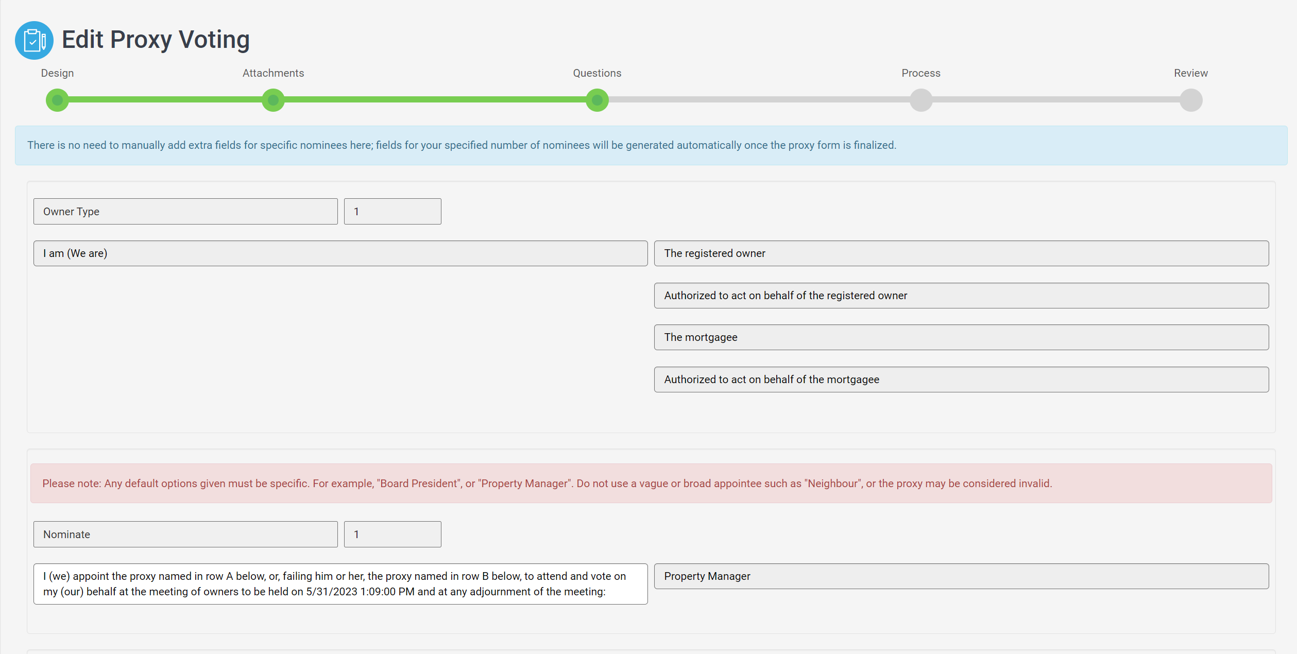This screenshot has width=1297, height=654.
Task: Click the Attachments step label
Action: pos(273,73)
